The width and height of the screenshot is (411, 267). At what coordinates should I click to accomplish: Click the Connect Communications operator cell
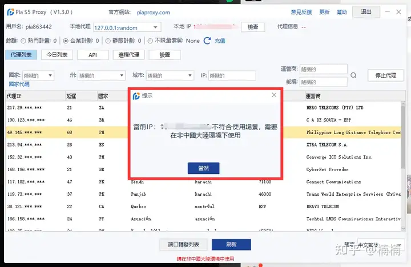pyautogui.click(x=334, y=182)
